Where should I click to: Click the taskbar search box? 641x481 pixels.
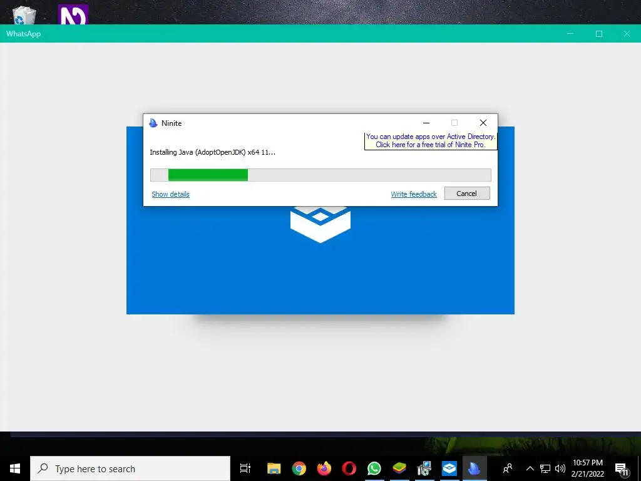(130, 468)
